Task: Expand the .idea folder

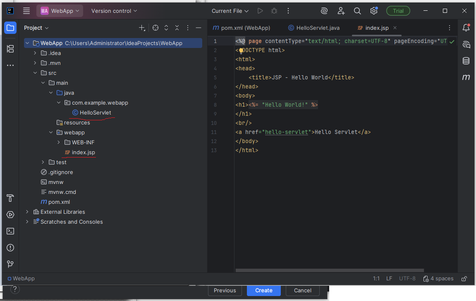Action: click(x=35, y=53)
